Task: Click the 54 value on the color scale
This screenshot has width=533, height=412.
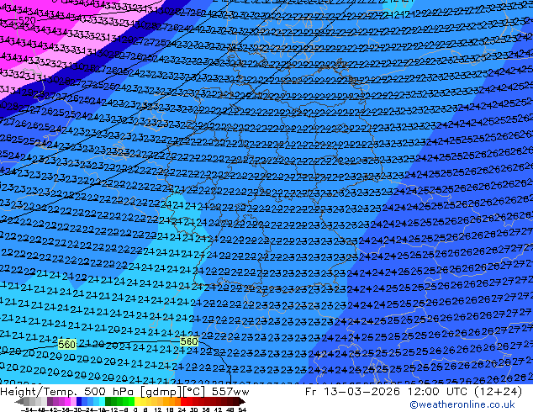Action: coord(242,409)
